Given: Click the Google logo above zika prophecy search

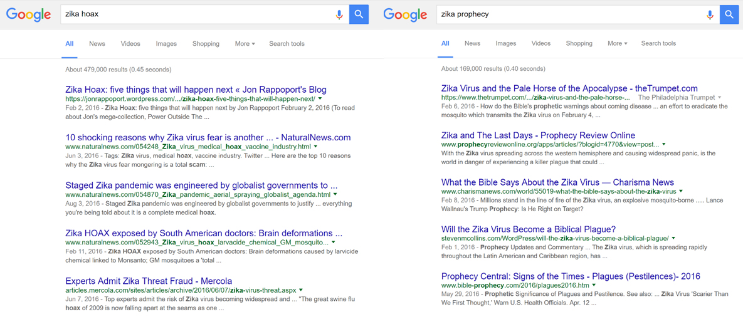Looking at the screenshot, I should click(404, 14).
